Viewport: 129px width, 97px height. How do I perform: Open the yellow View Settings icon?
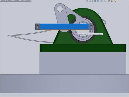click(116, 1)
